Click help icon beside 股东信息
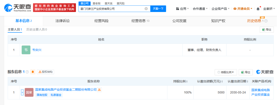Screen dimensions: 277x105 click(x=27, y=72)
